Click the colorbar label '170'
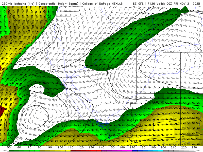This screenshot has width=203, height=152. [x=132, y=147]
